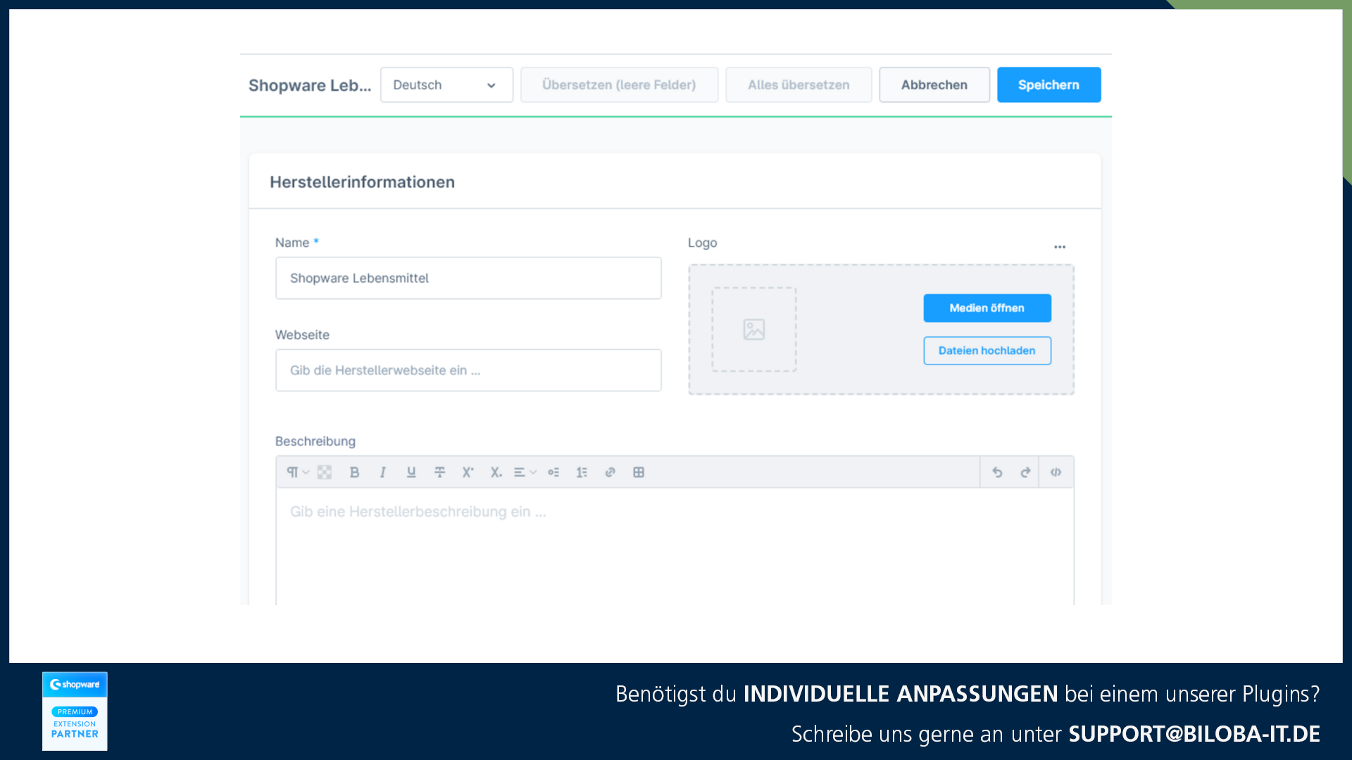Open the Deutsch language dropdown
This screenshot has height=760, width=1352.
446,85
